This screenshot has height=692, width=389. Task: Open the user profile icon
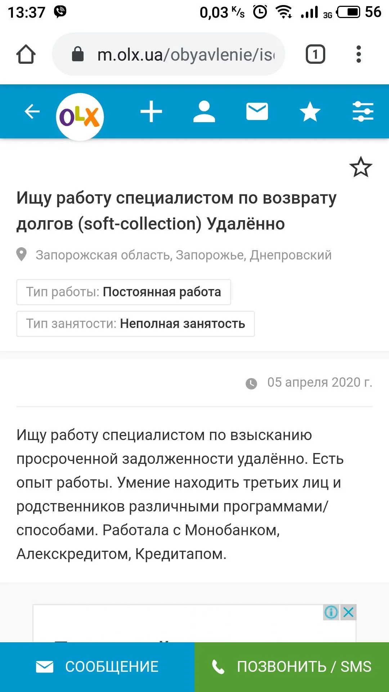[x=204, y=112]
